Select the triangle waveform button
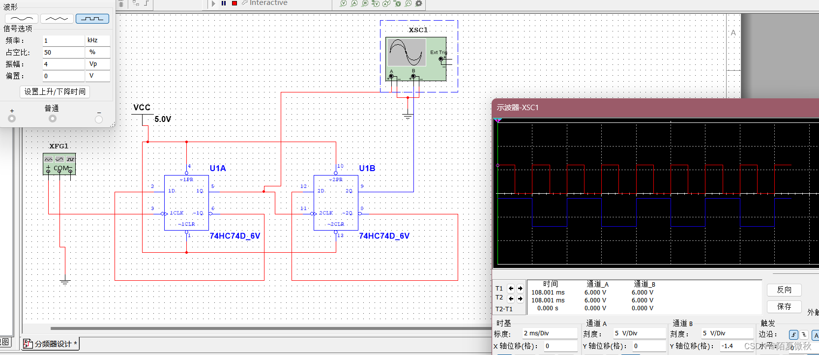This screenshot has width=819, height=355. (x=57, y=19)
